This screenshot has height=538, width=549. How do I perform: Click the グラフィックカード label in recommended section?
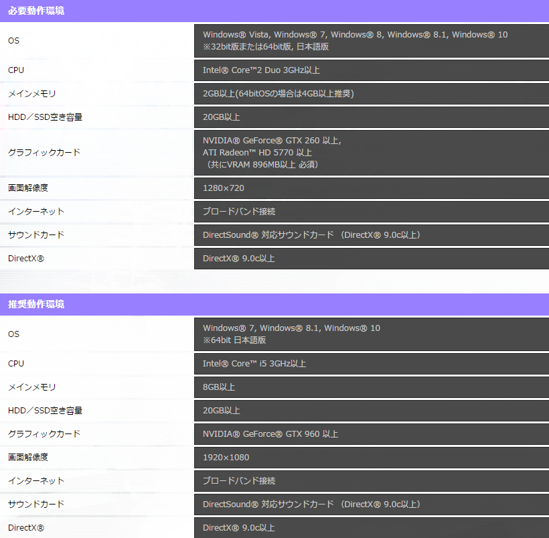(x=44, y=434)
